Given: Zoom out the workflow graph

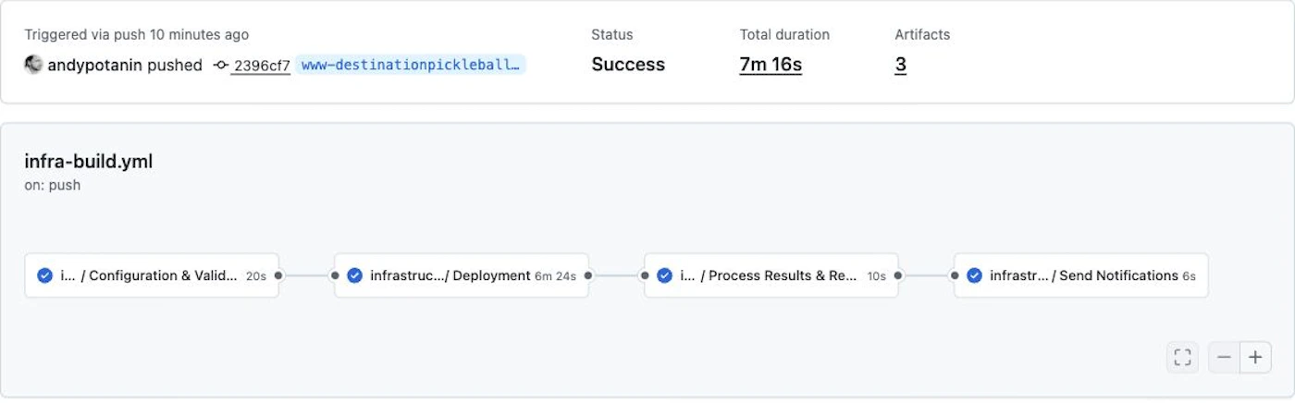Looking at the screenshot, I should coord(1224,358).
